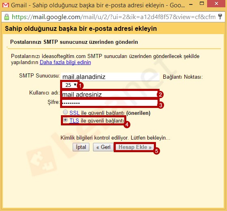
Task: Click the Şifre password field
Action: [110, 103]
